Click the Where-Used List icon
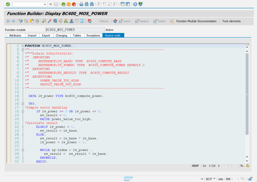The height and width of the screenshot is (182, 257). click(60, 21)
